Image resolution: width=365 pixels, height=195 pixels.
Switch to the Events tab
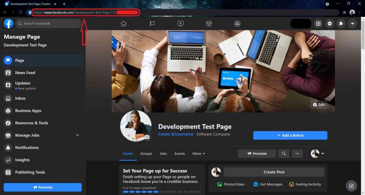pos(180,153)
